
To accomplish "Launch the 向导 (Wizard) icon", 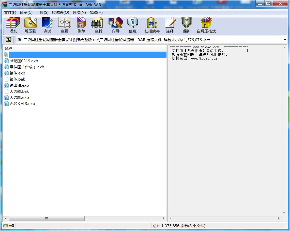I will [116, 25].
